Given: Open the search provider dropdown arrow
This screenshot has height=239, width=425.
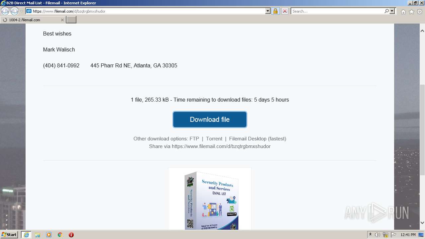Looking at the screenshot, I should [392, 11].
